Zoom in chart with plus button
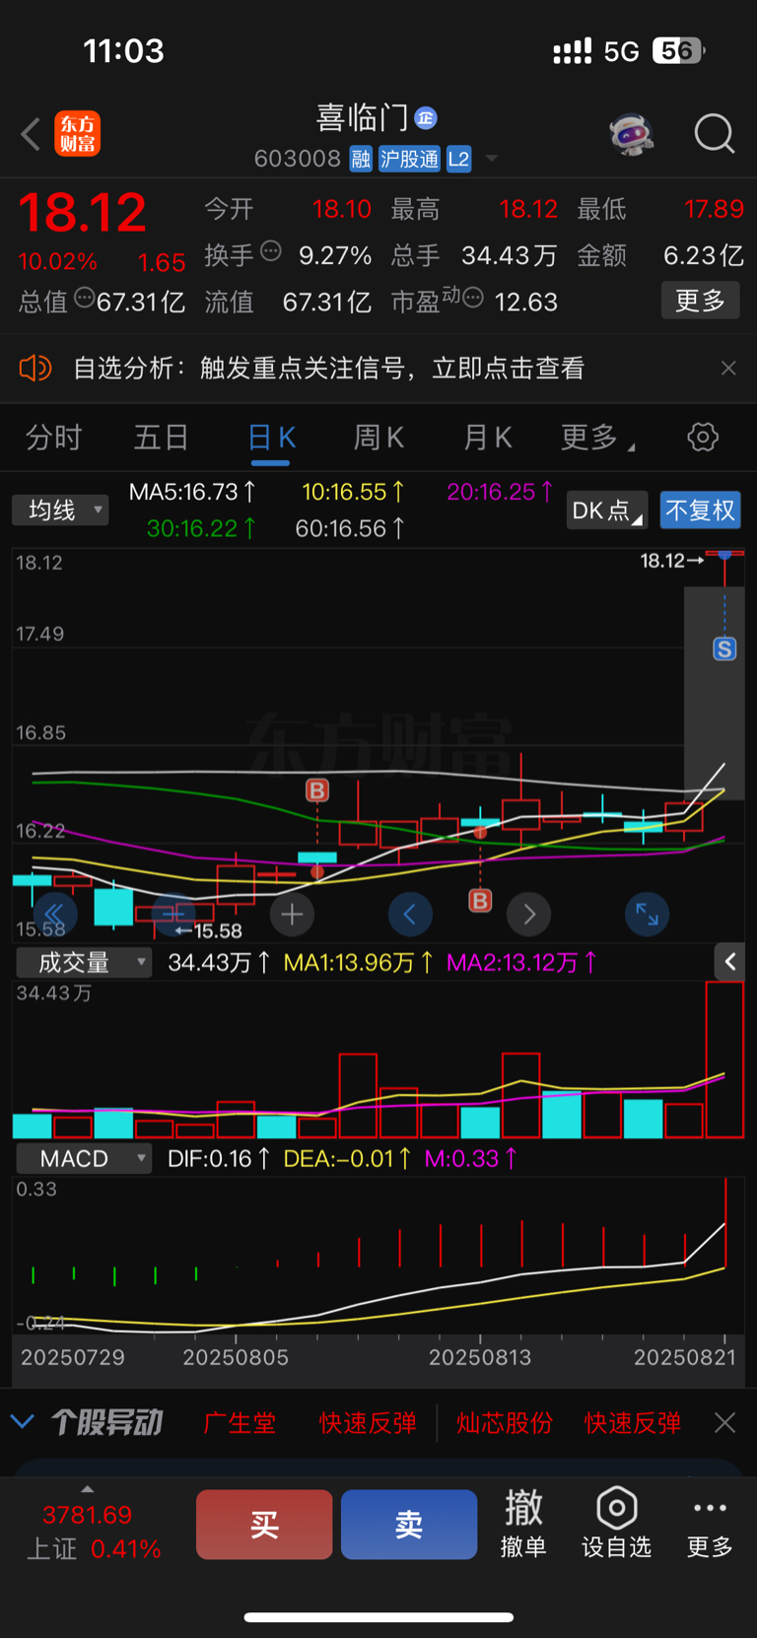This screenshot has height=1639, width=757. (x=292, y=915)
